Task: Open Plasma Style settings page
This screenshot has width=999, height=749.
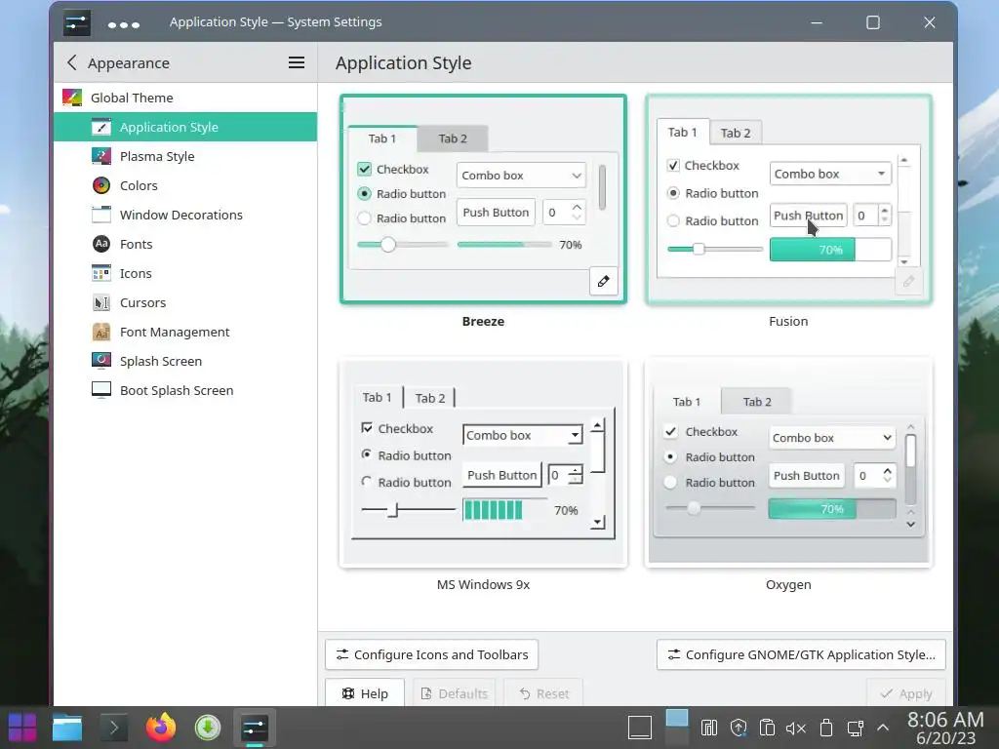Action: tap(185, 156)
